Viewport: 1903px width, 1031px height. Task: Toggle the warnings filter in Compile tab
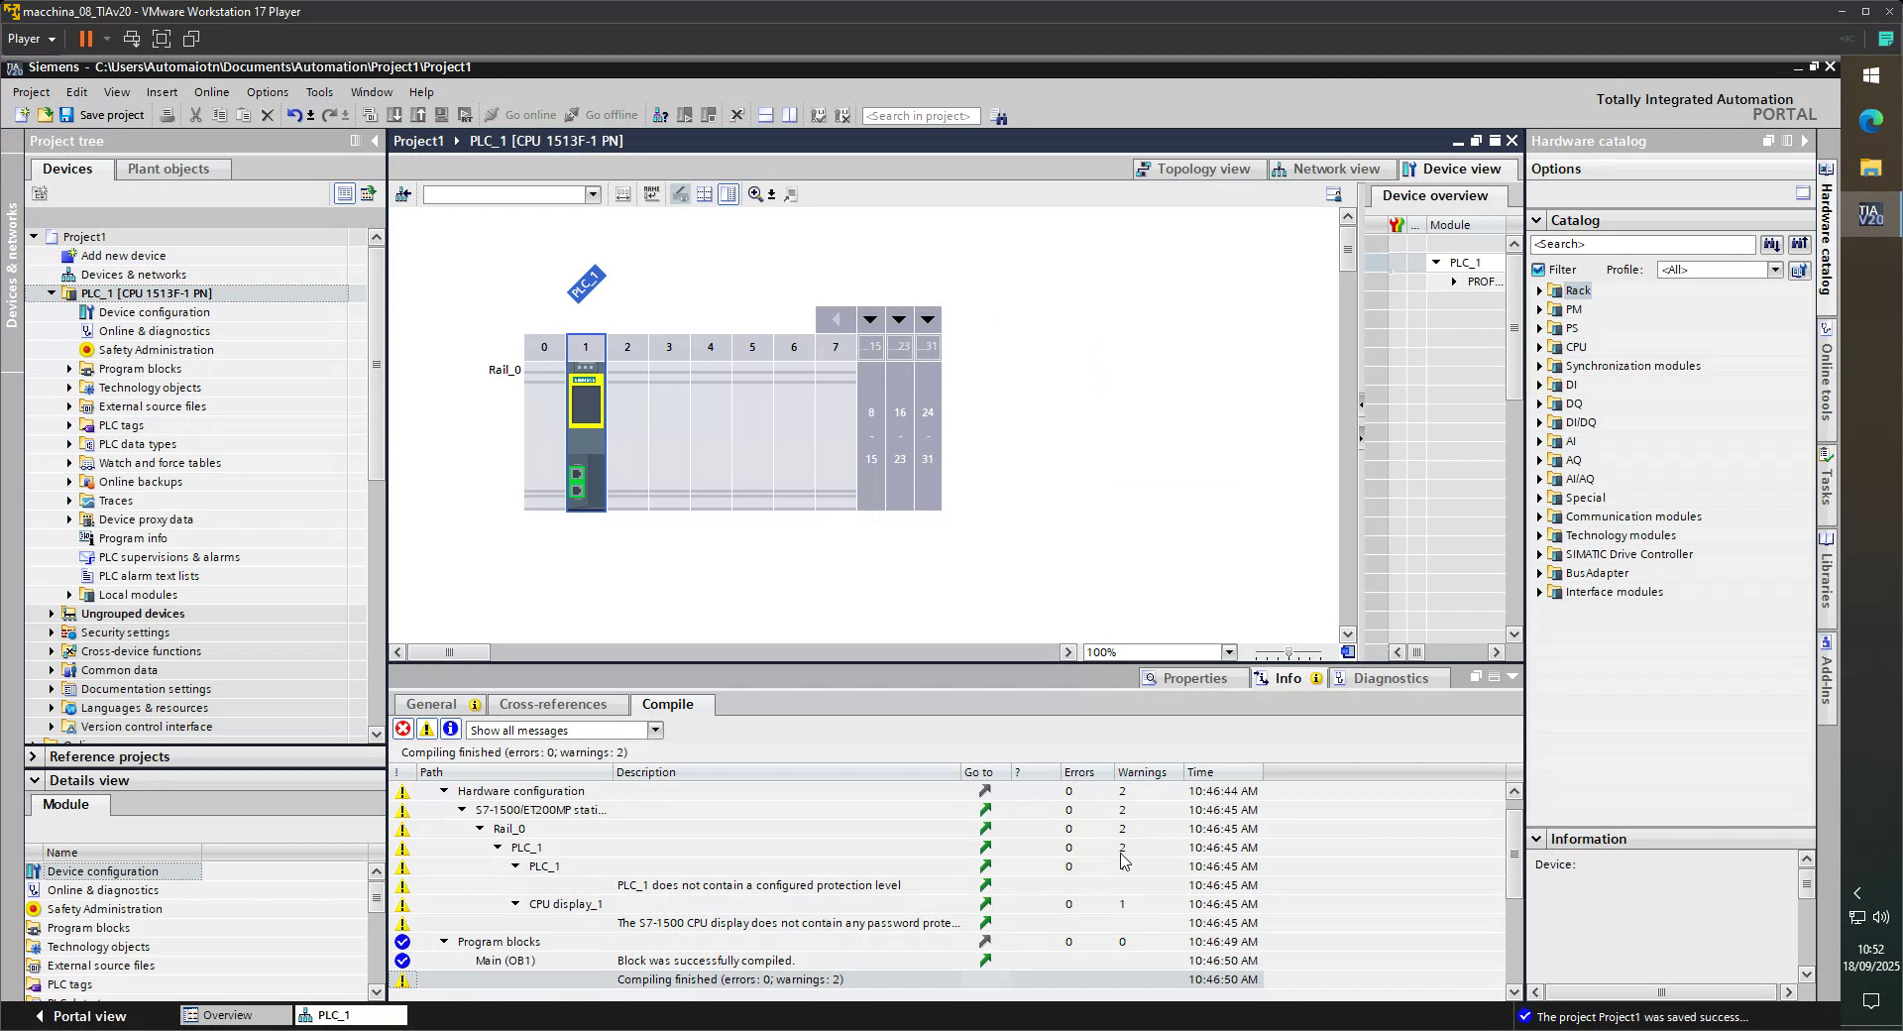click(x=426, y=730)
